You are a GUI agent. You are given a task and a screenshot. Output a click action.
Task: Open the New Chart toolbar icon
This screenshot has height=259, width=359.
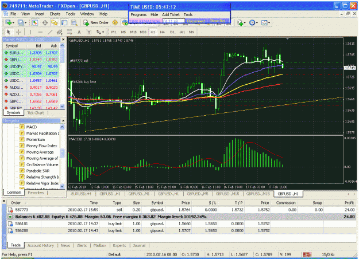pyautogui.click(x=9, y=22)
